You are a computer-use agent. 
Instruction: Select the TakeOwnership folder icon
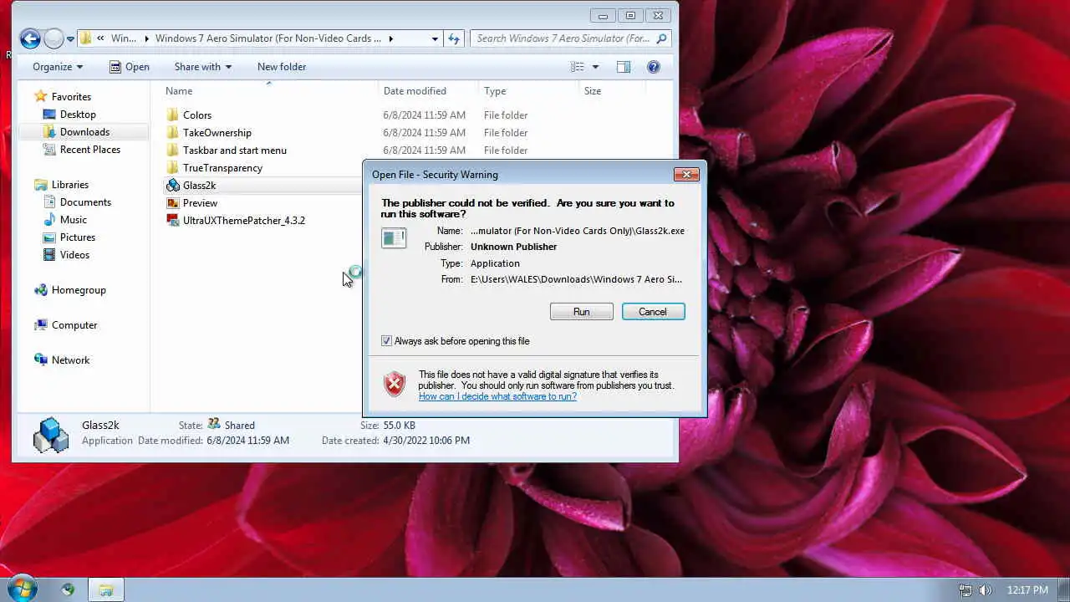tap(173, 132)
